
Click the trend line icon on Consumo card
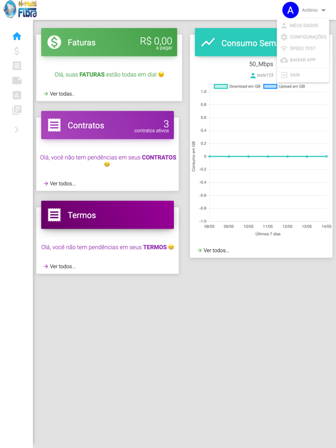[208, 43]
